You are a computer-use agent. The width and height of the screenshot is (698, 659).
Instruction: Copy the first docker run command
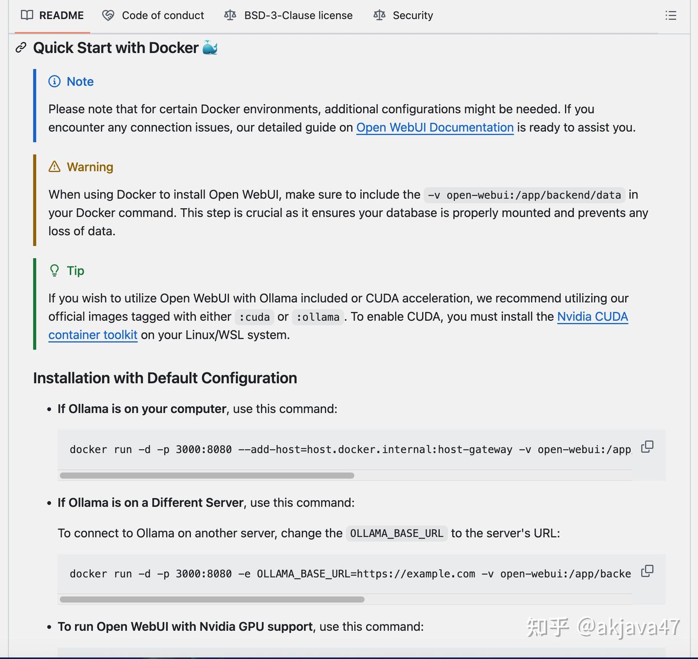pyautogui.click(x=647, y=446)
